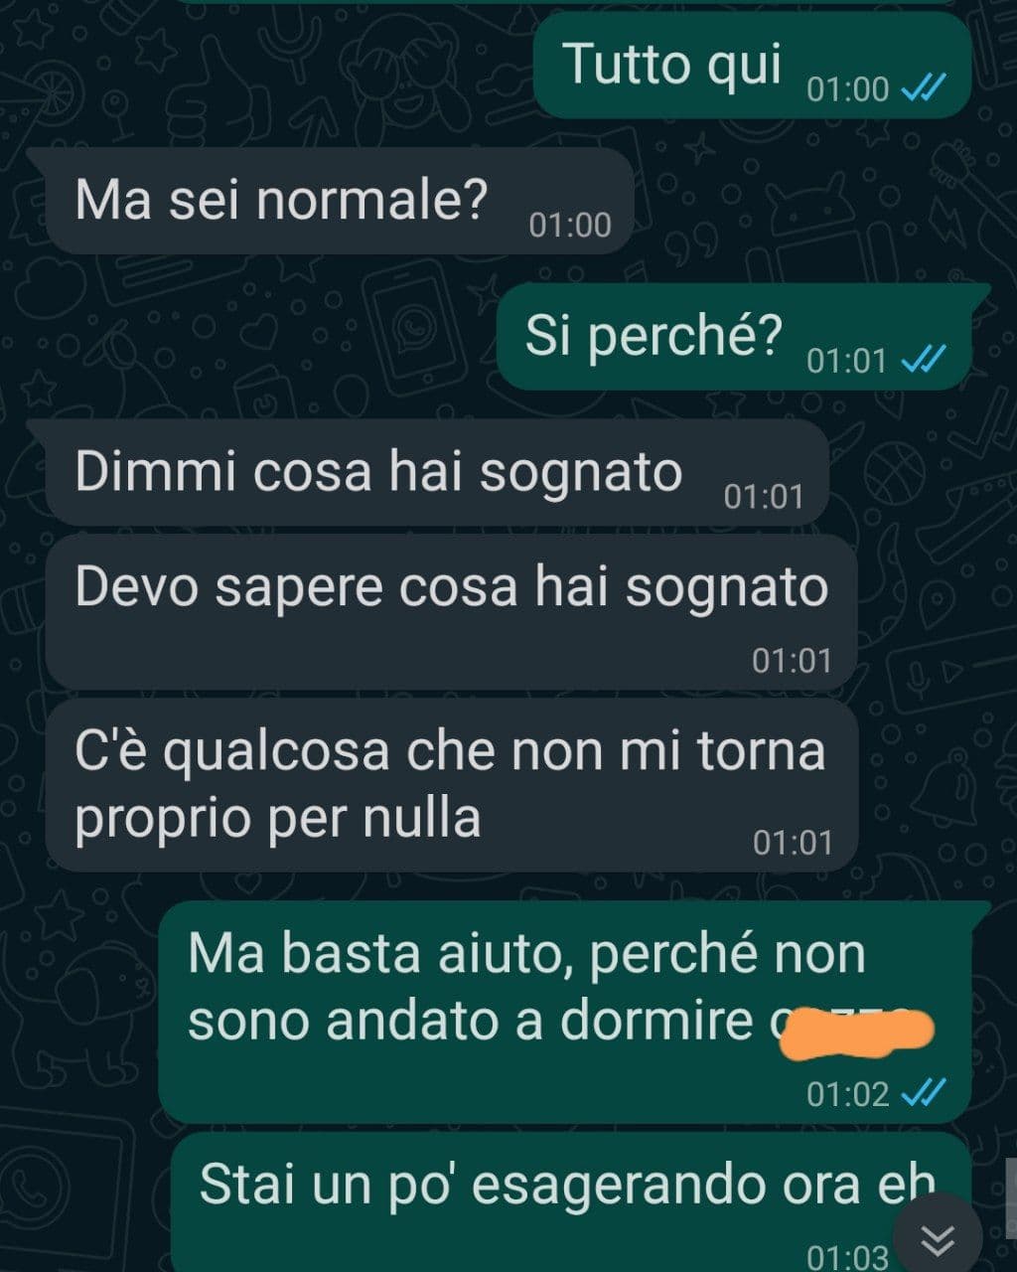
Task: Tap the 01:02 timestamp in green bubble
Action: (x=847, y=1094)
